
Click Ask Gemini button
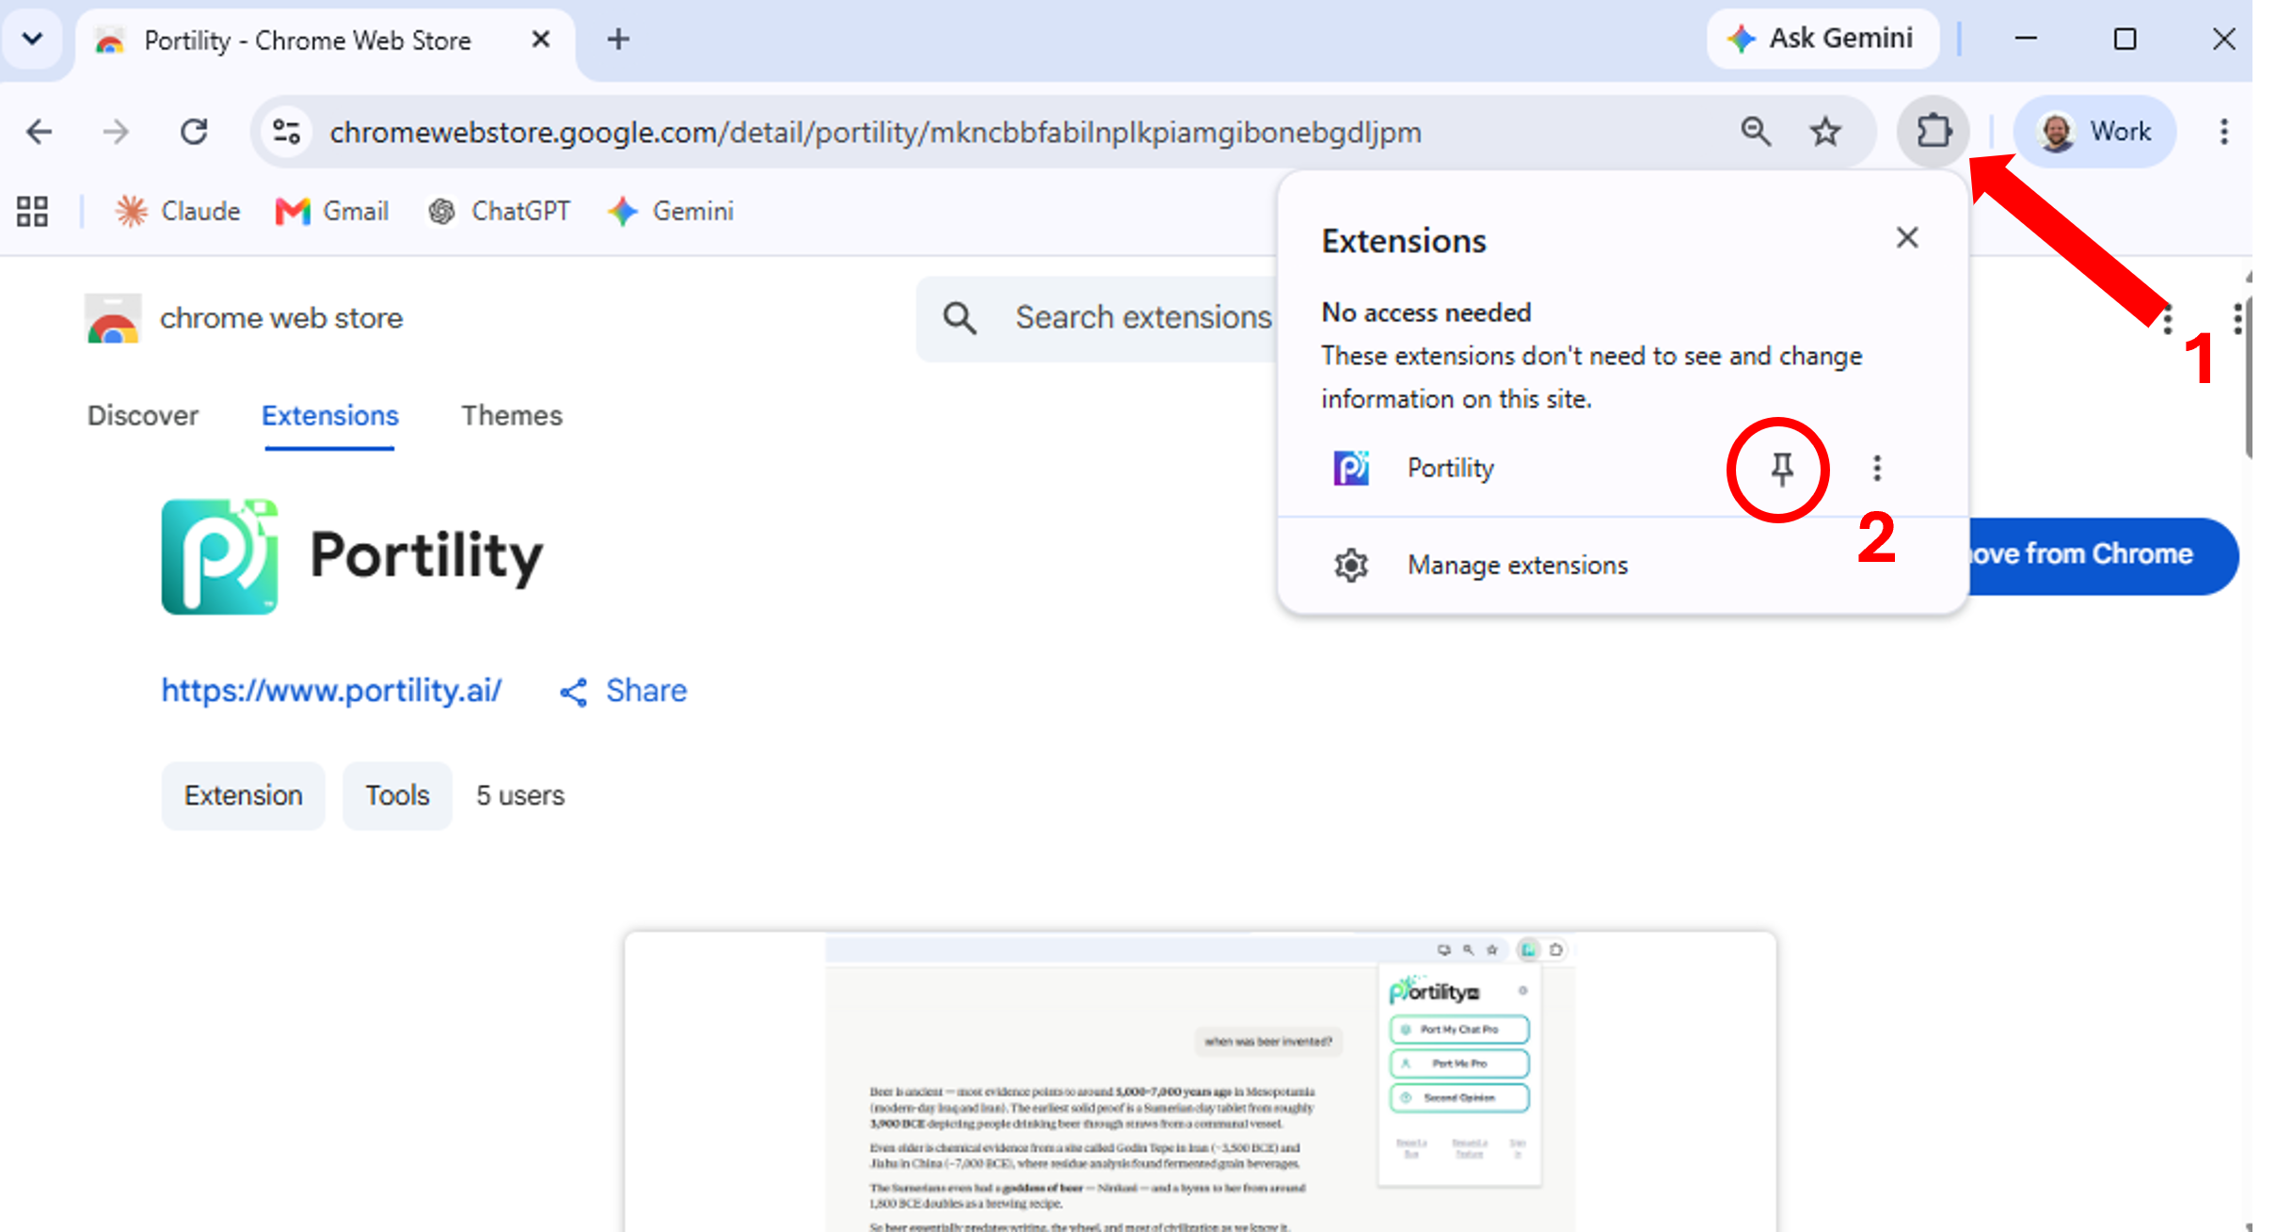[1822, 39]
